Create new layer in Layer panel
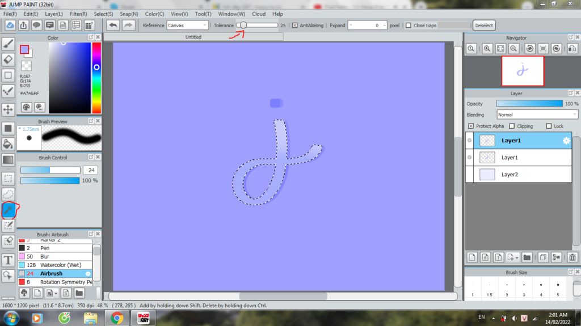The height and width of the screenshot is (326, 581). (x=472, y=257)
